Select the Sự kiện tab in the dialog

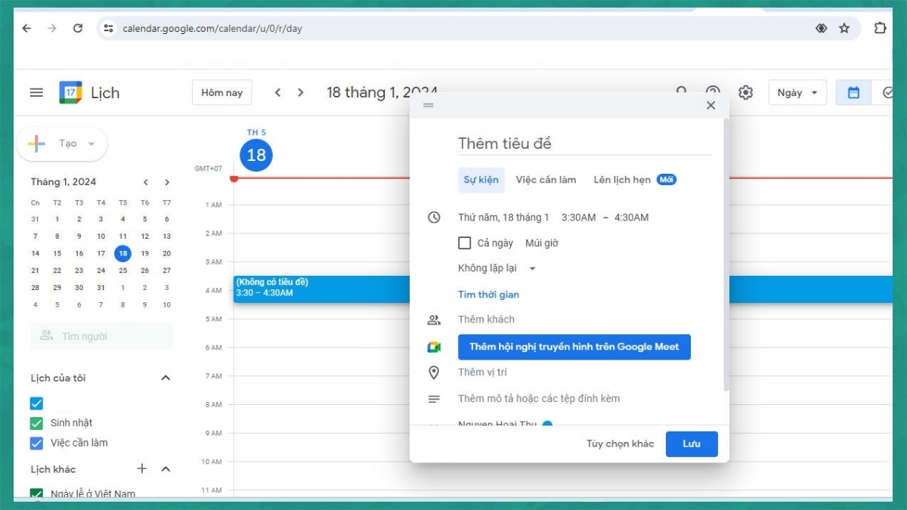pos(481,180)
